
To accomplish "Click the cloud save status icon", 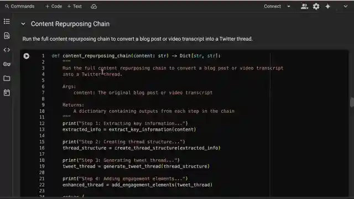I will (93, 7).
